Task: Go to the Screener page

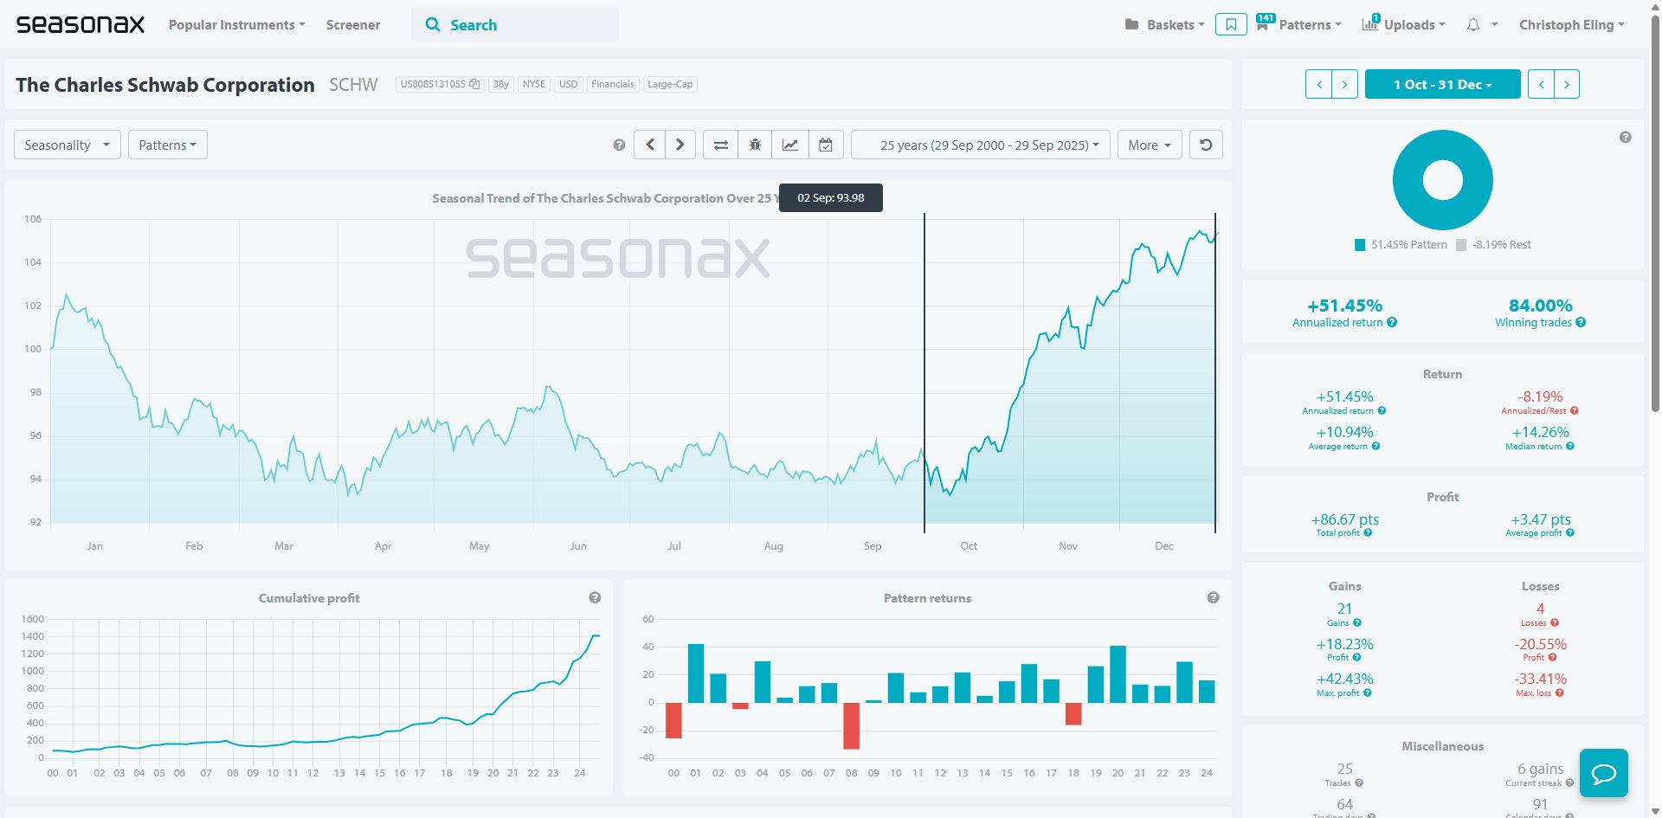Action: point(353,25)
